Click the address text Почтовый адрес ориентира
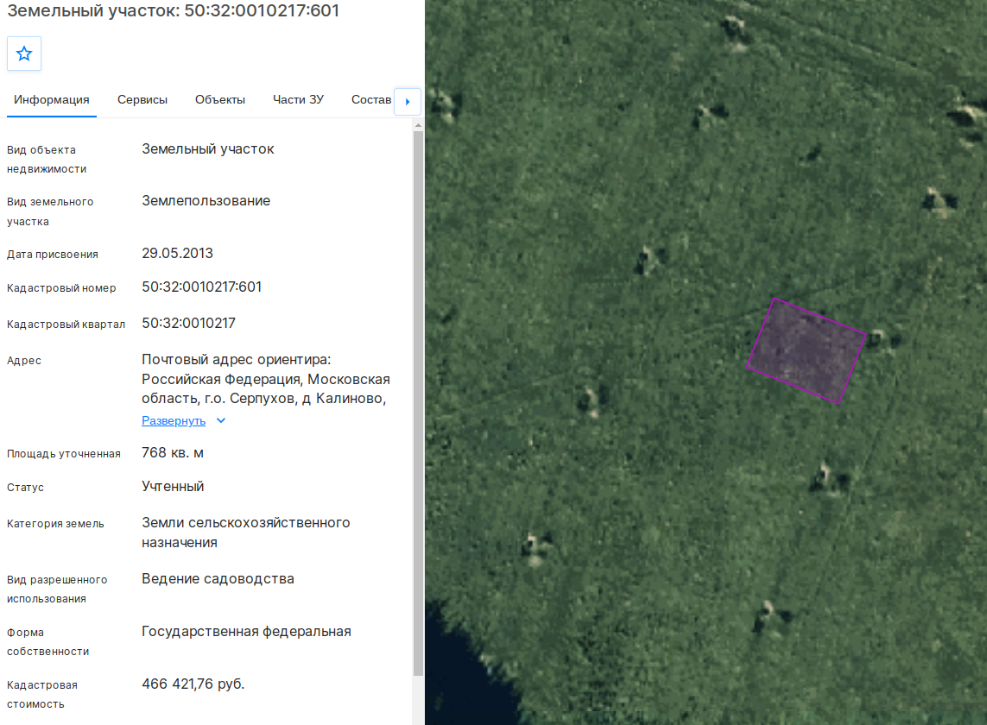 pos(236,359)
